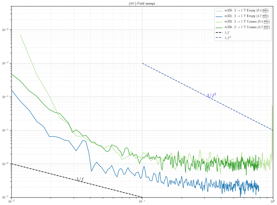Click the 10⁻⁶ tick label on the y-axis
The height and width of the screenshot is (205, 277).
(x=6, y=164)
